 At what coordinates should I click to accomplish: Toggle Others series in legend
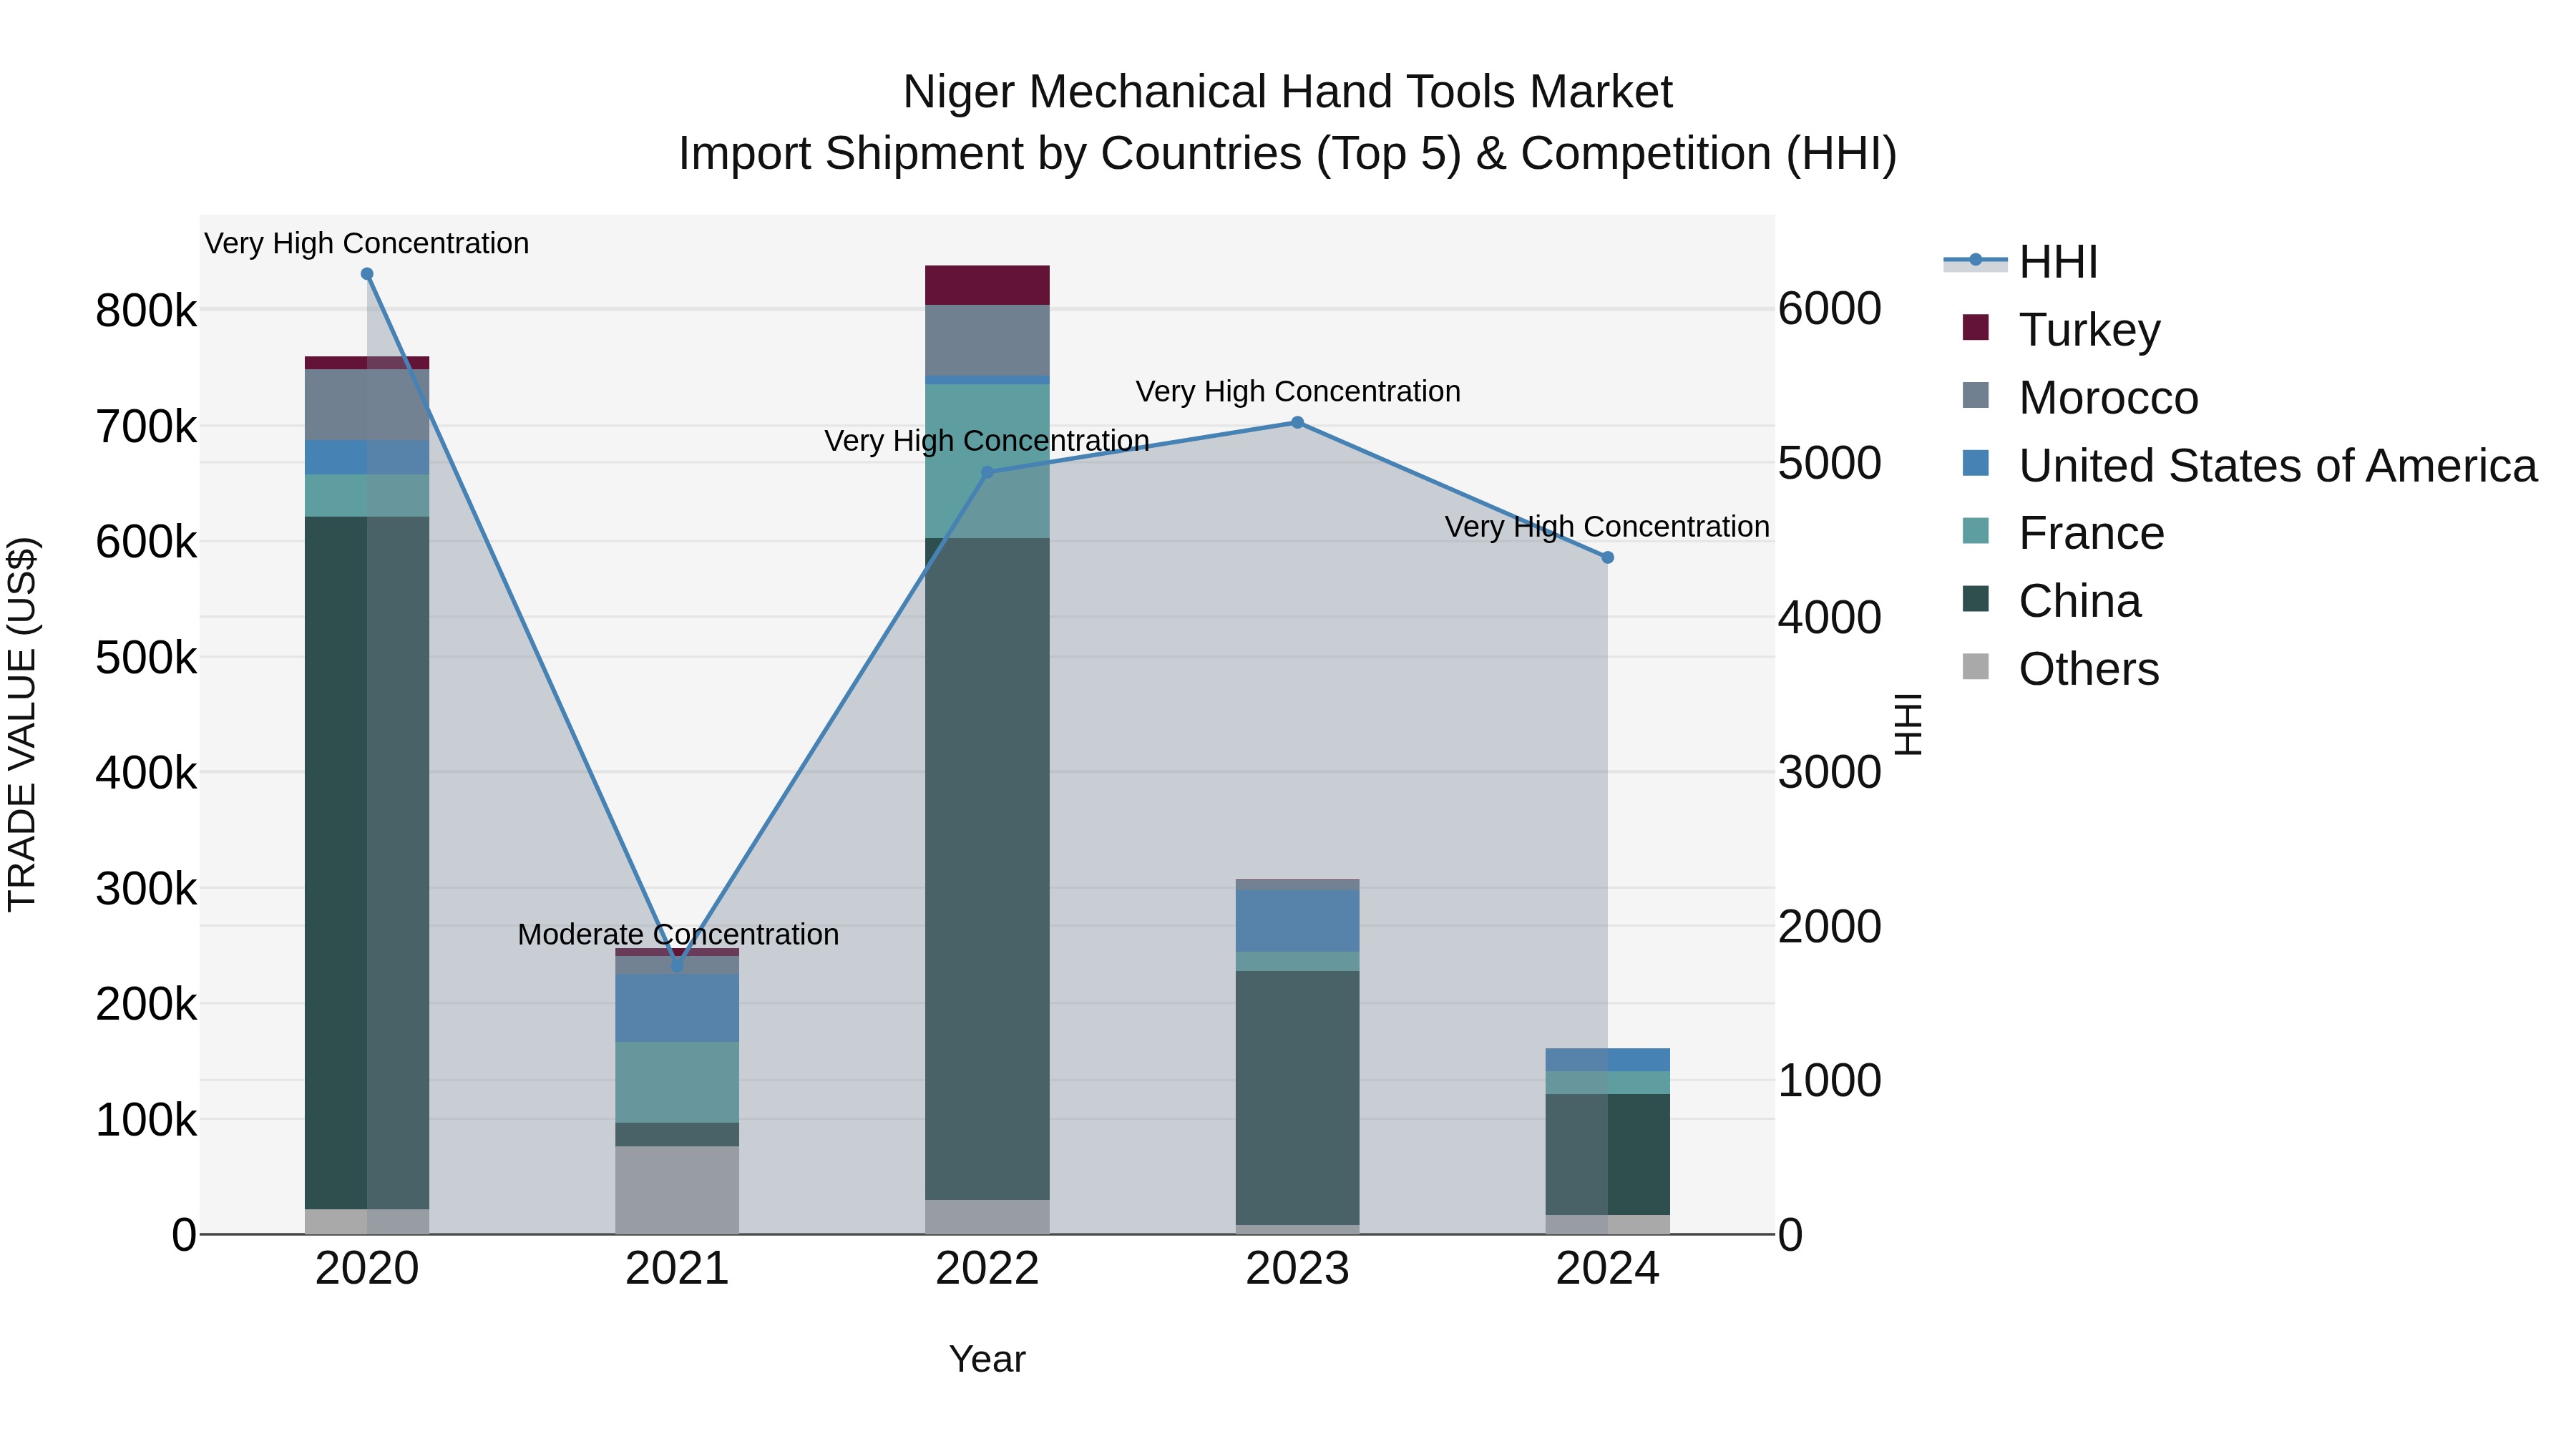2060,669
